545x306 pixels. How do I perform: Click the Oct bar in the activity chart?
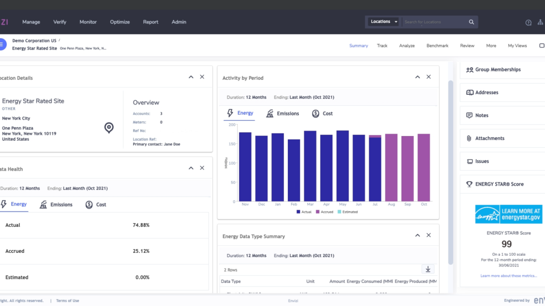424,167
